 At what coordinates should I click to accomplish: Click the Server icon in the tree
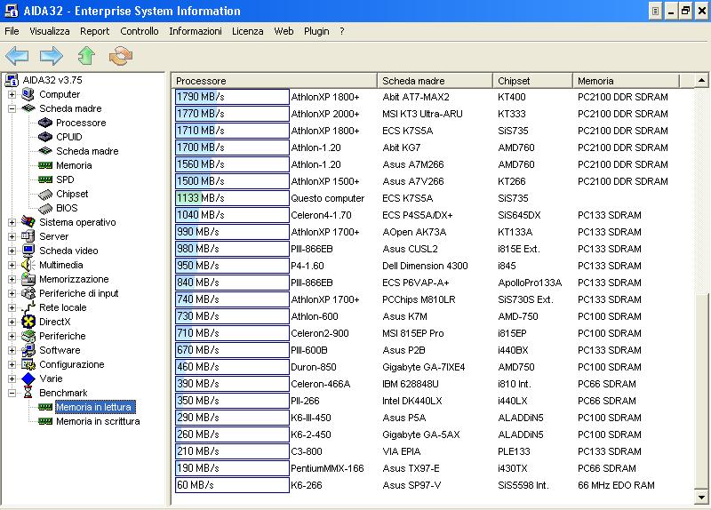(x=28, y=236)
